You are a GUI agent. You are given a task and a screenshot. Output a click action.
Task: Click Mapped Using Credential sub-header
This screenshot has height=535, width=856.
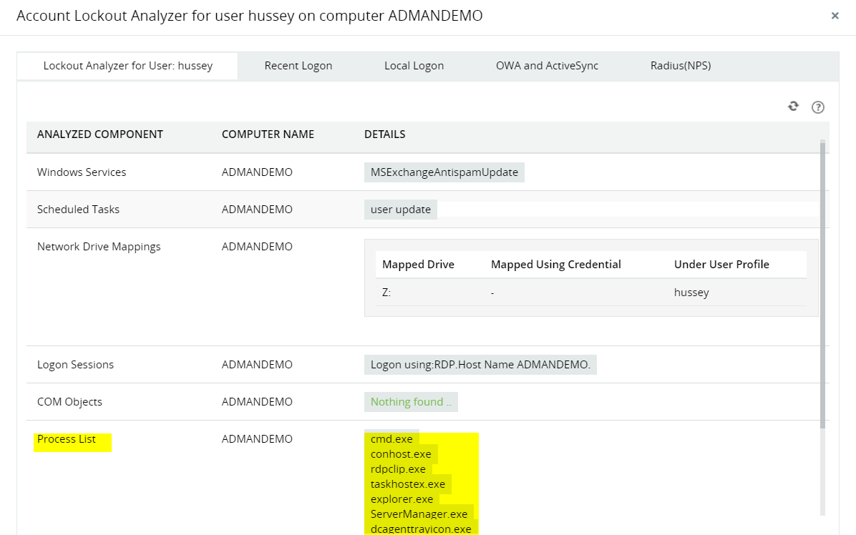(x=555, y=265)
